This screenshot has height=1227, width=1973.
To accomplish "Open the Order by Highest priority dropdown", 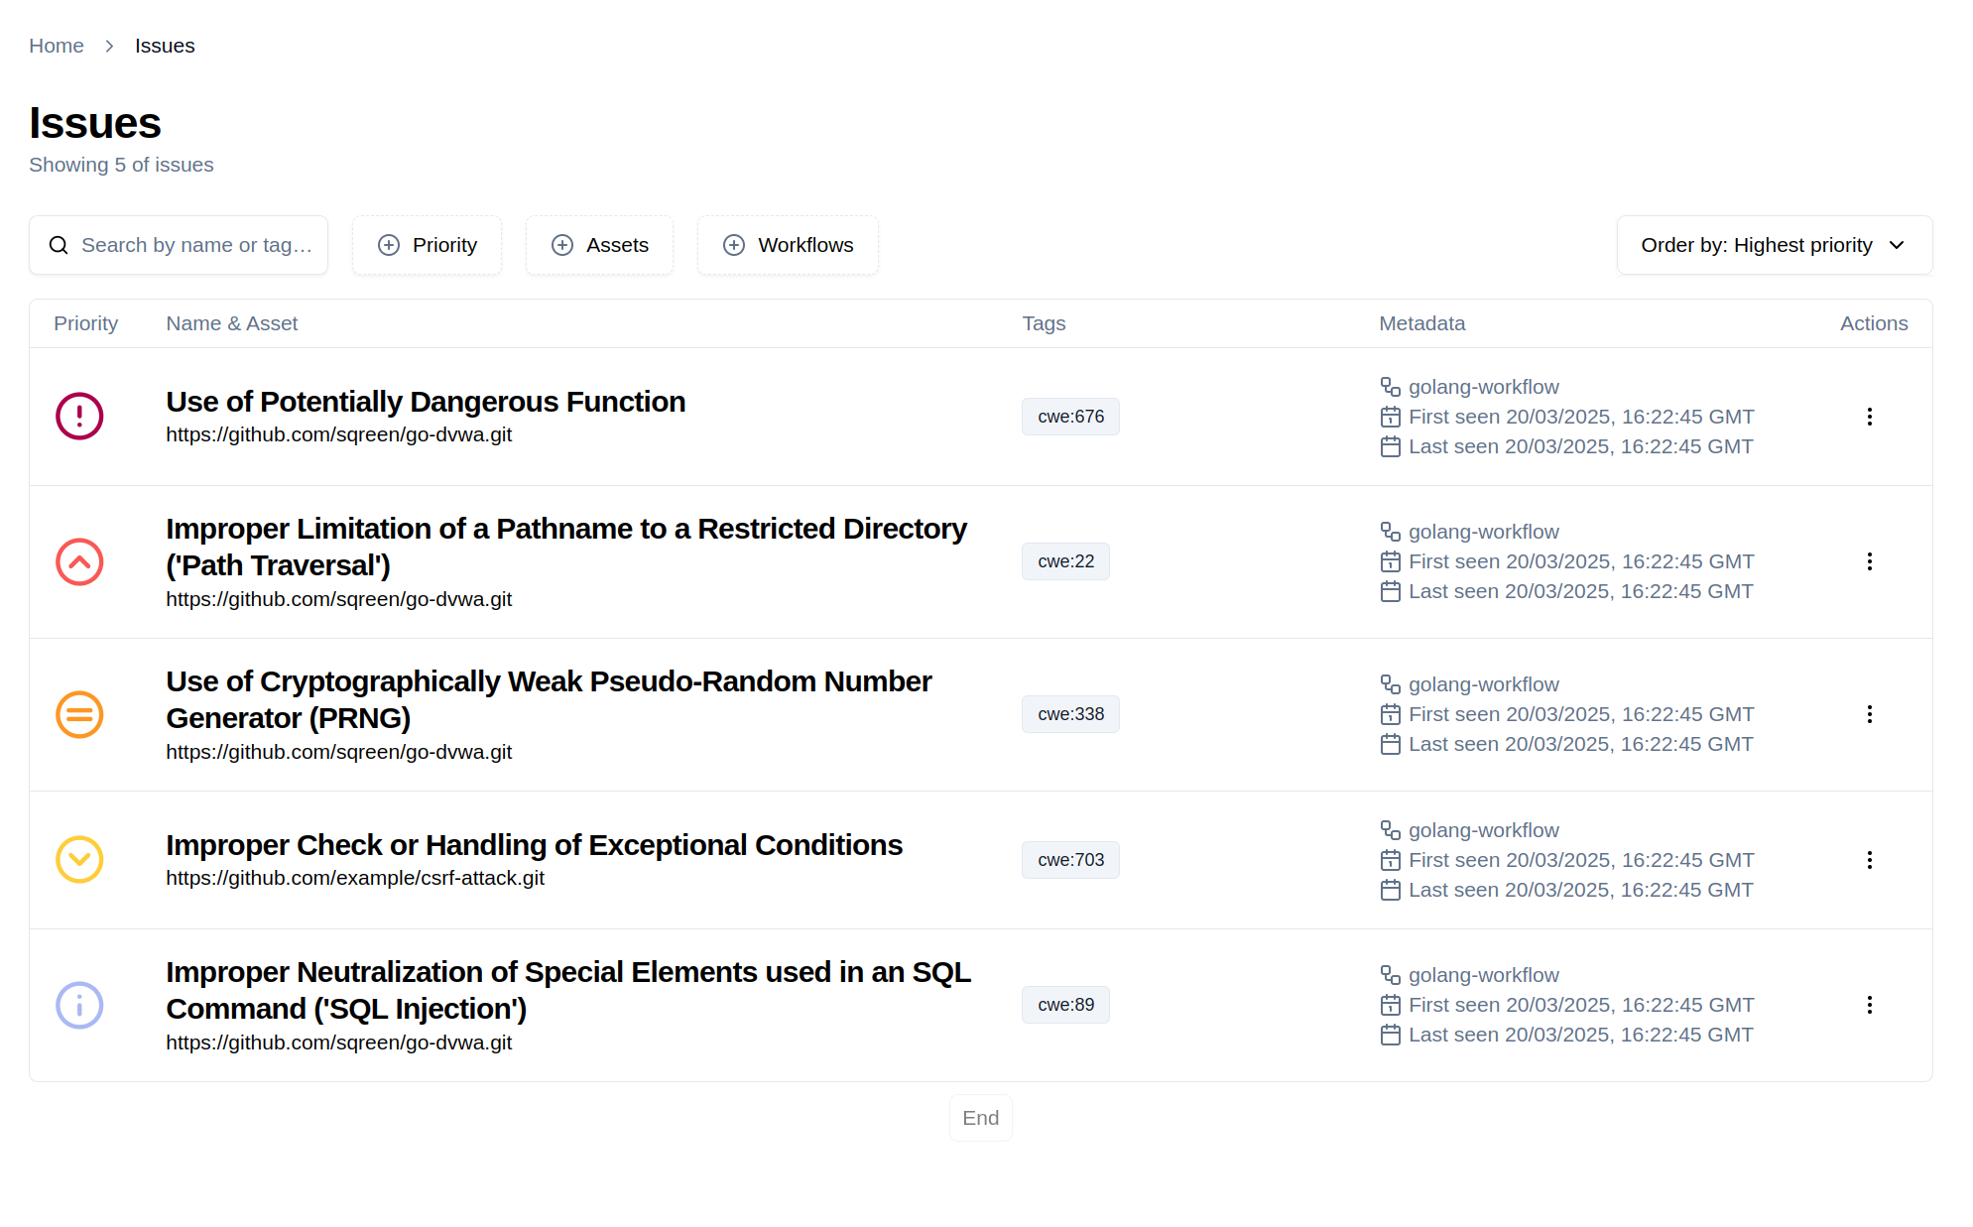I will [x=1774, y=245].
